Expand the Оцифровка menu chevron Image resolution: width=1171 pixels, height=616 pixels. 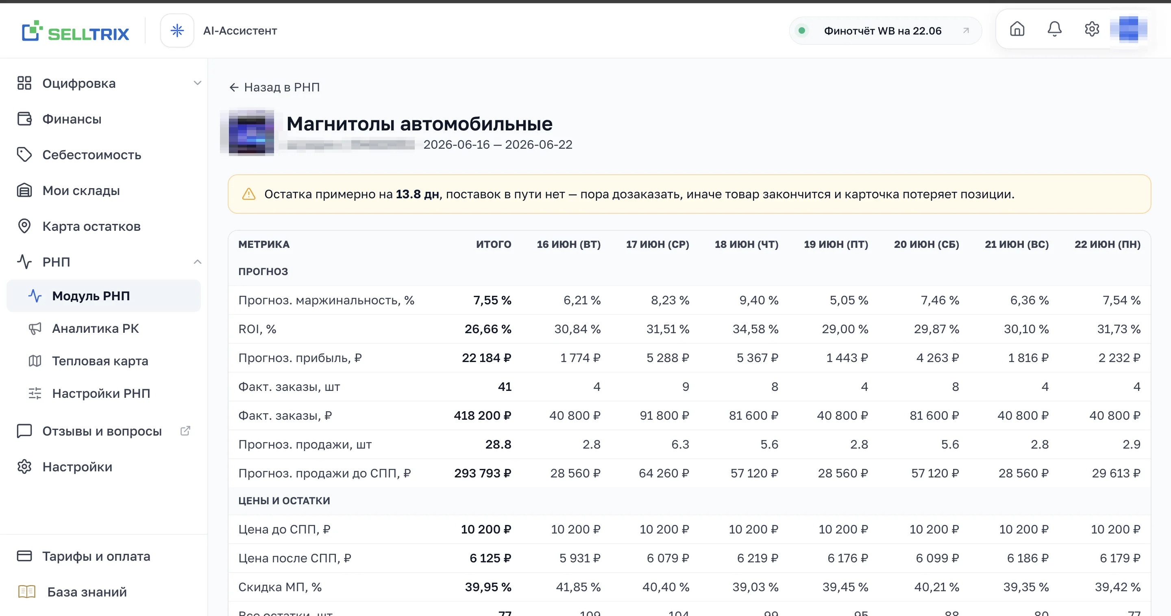tap(197, 83)
